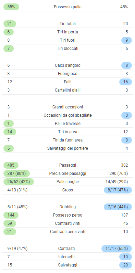Select the Possesso palla stat label
Viewport: 135px width, 273px height.
(x=67, y=7)
